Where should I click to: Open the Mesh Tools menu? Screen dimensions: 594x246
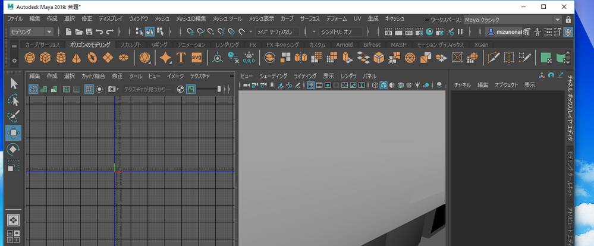tap(227, 18)
